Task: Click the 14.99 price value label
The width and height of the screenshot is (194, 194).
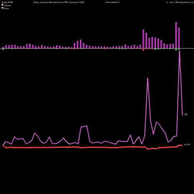Action: pos(187,145)
